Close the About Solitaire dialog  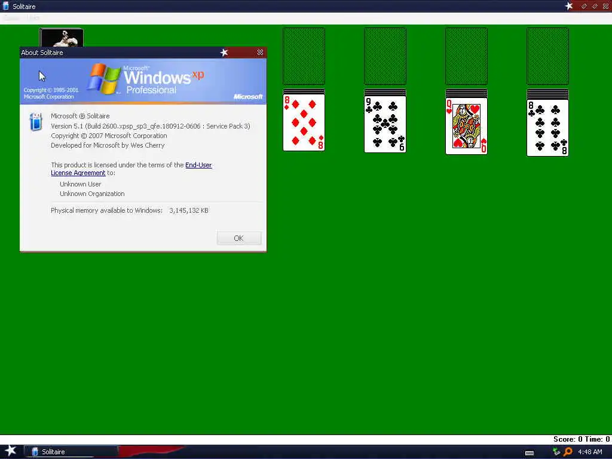coord(260,53)
